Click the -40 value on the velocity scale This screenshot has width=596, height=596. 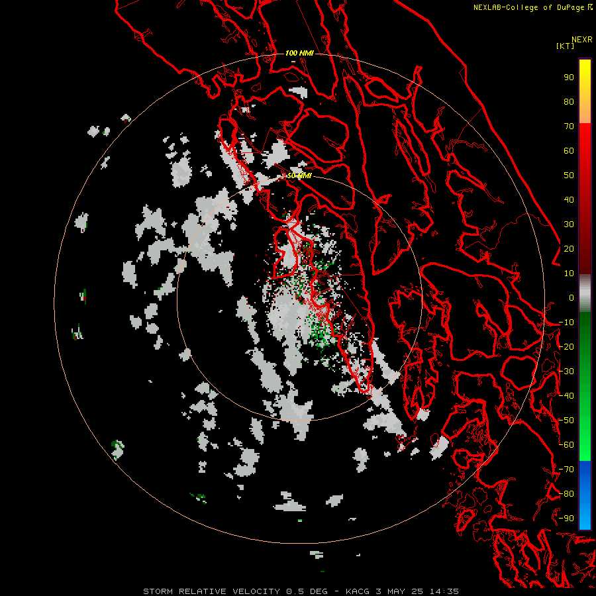coord(566,396)
